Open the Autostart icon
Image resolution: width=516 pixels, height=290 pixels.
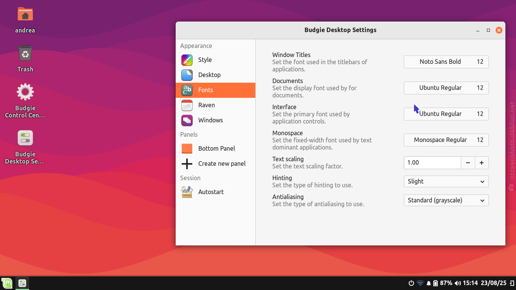187,192
